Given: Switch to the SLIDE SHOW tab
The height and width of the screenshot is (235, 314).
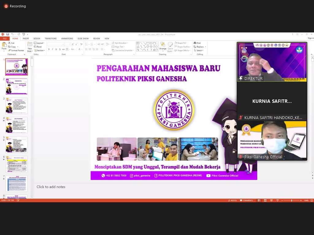Looking at the screenshot, I should coord(83,39).
